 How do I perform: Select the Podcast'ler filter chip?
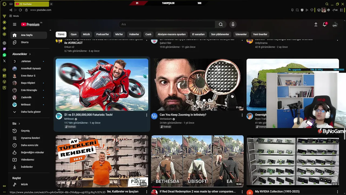[x=103, y=34]
